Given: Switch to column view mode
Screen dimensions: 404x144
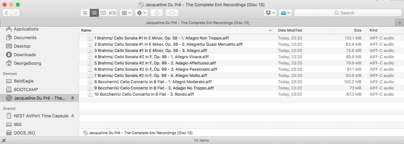Looking at the screenshot, I should pos(103,13).
